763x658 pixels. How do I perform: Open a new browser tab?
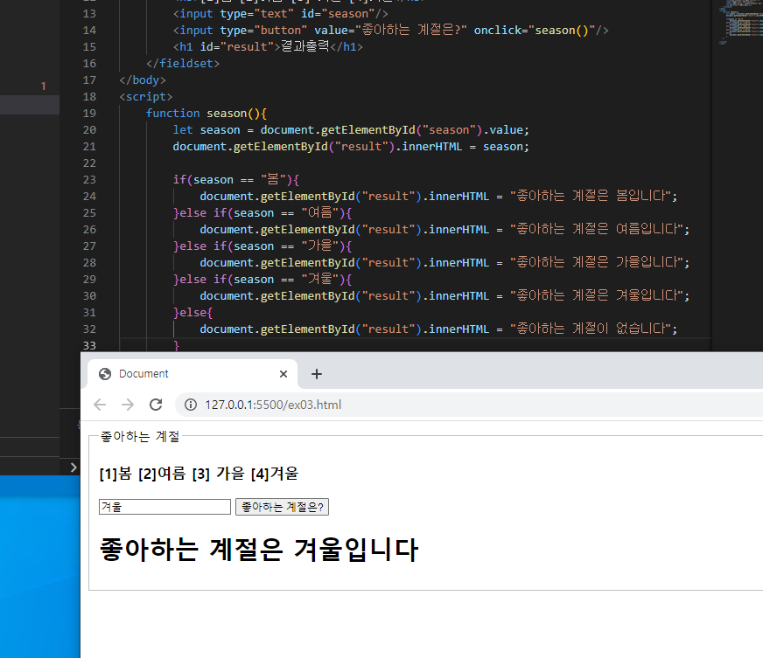click(316, 374)
